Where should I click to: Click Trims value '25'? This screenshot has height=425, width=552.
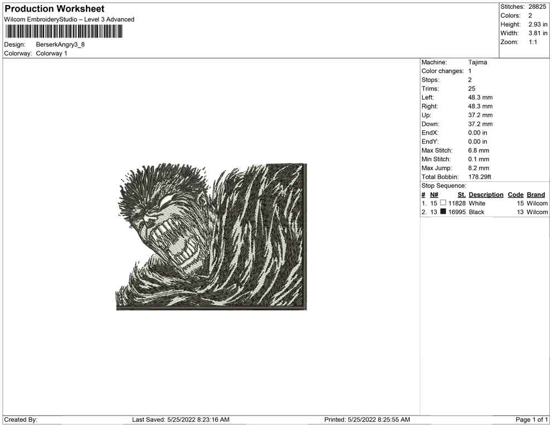[472, 89]
